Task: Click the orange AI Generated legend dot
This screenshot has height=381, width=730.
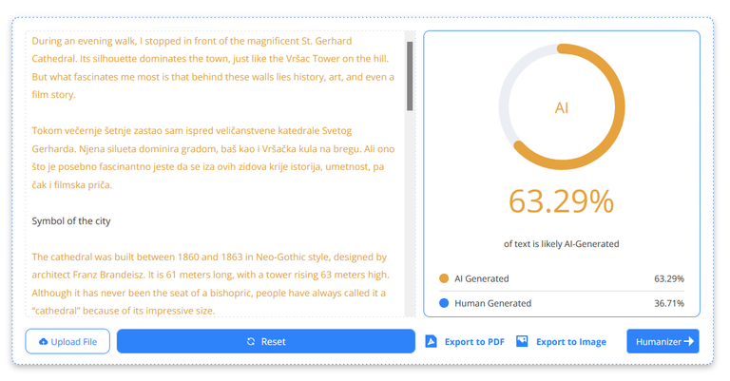Action: tap(444, 279)
